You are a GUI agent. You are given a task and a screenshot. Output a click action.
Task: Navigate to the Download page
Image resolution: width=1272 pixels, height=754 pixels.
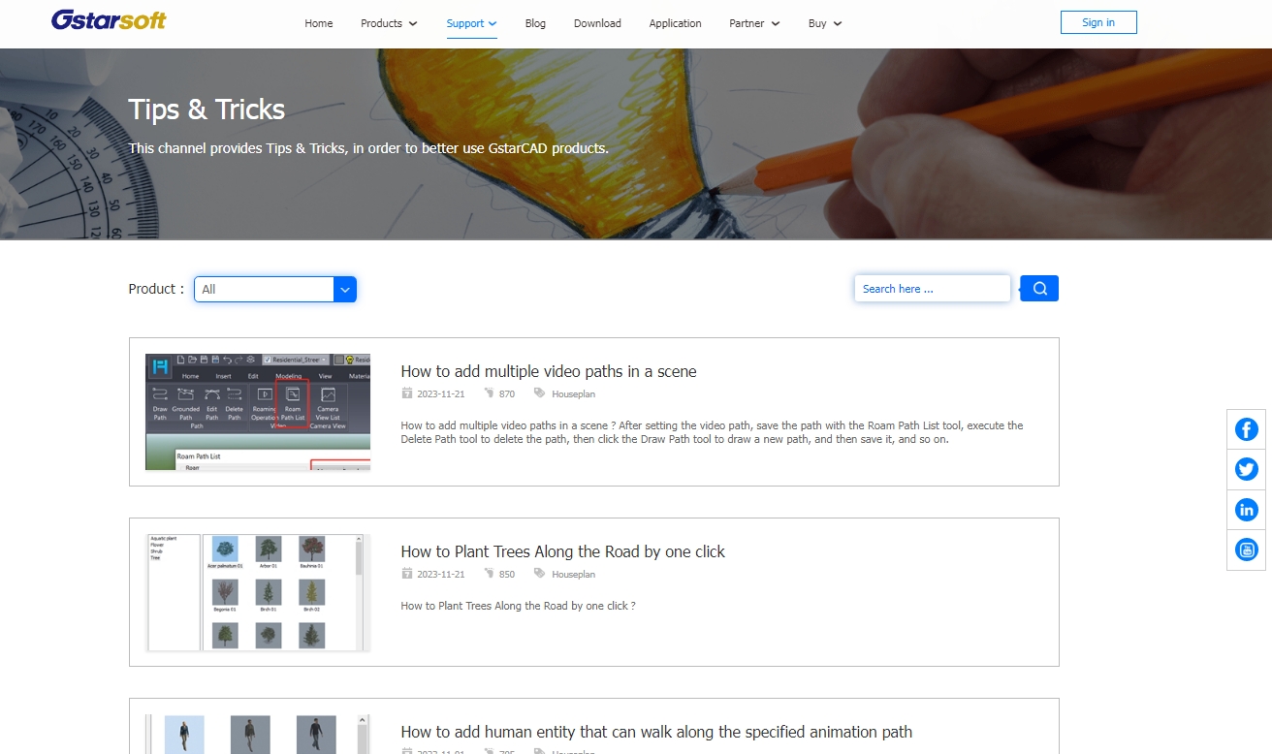click(x=597, y=23)
